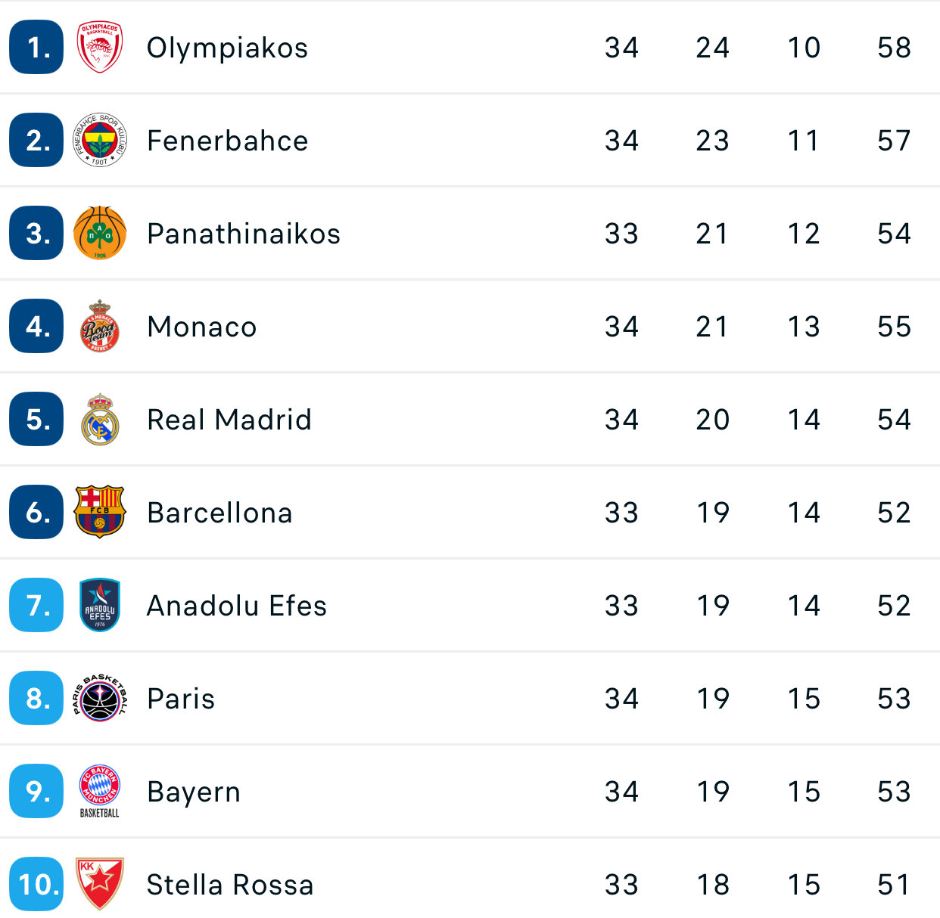Click the Olympiakos team logo

click(100, 47)
